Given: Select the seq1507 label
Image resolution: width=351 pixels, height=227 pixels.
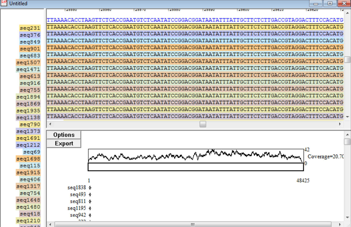Looking at the screenshot, I should point(28,63).
